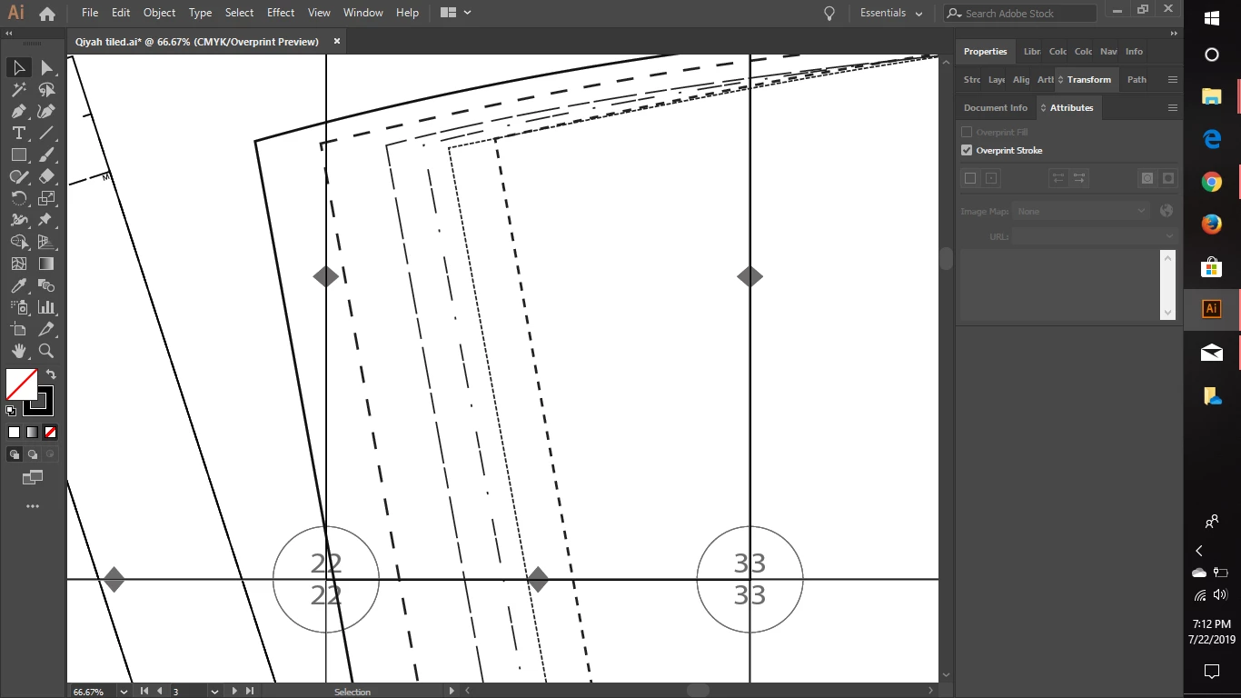Screen dimensions: 1241x698
Task: Select the Paintbrush tool
Action: click(46, 155)
